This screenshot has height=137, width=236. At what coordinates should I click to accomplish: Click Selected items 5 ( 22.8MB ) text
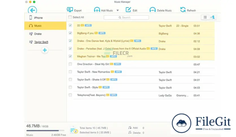click(x=95, y=132)
